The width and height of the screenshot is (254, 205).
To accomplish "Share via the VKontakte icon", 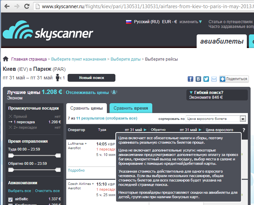I will pyautogui.click(x=198, y=79).
